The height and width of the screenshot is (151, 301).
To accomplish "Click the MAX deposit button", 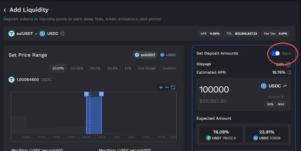I will pyautogui.click(x=281, y=104).
